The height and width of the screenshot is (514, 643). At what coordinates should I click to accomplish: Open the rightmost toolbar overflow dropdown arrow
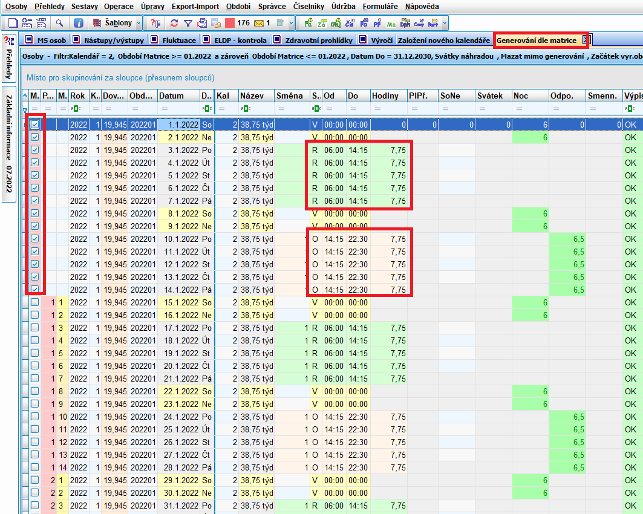[445, 23]
